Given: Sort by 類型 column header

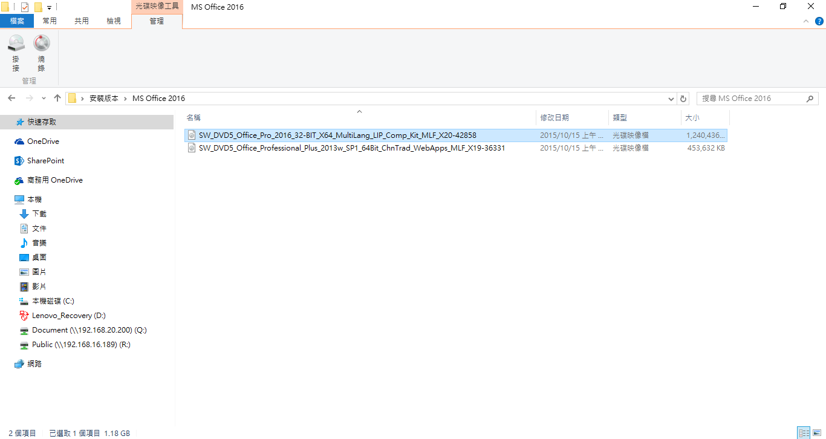Looking at the screenshot, I should pyautogui.click(x=620, y=118).
